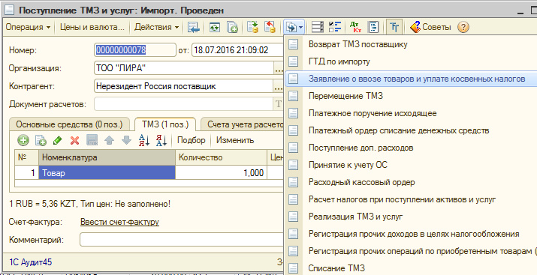Choose ГТД по импорту menu item
Image resolution: width=537 pixels, height=275 pixels.
coord(411,61)
